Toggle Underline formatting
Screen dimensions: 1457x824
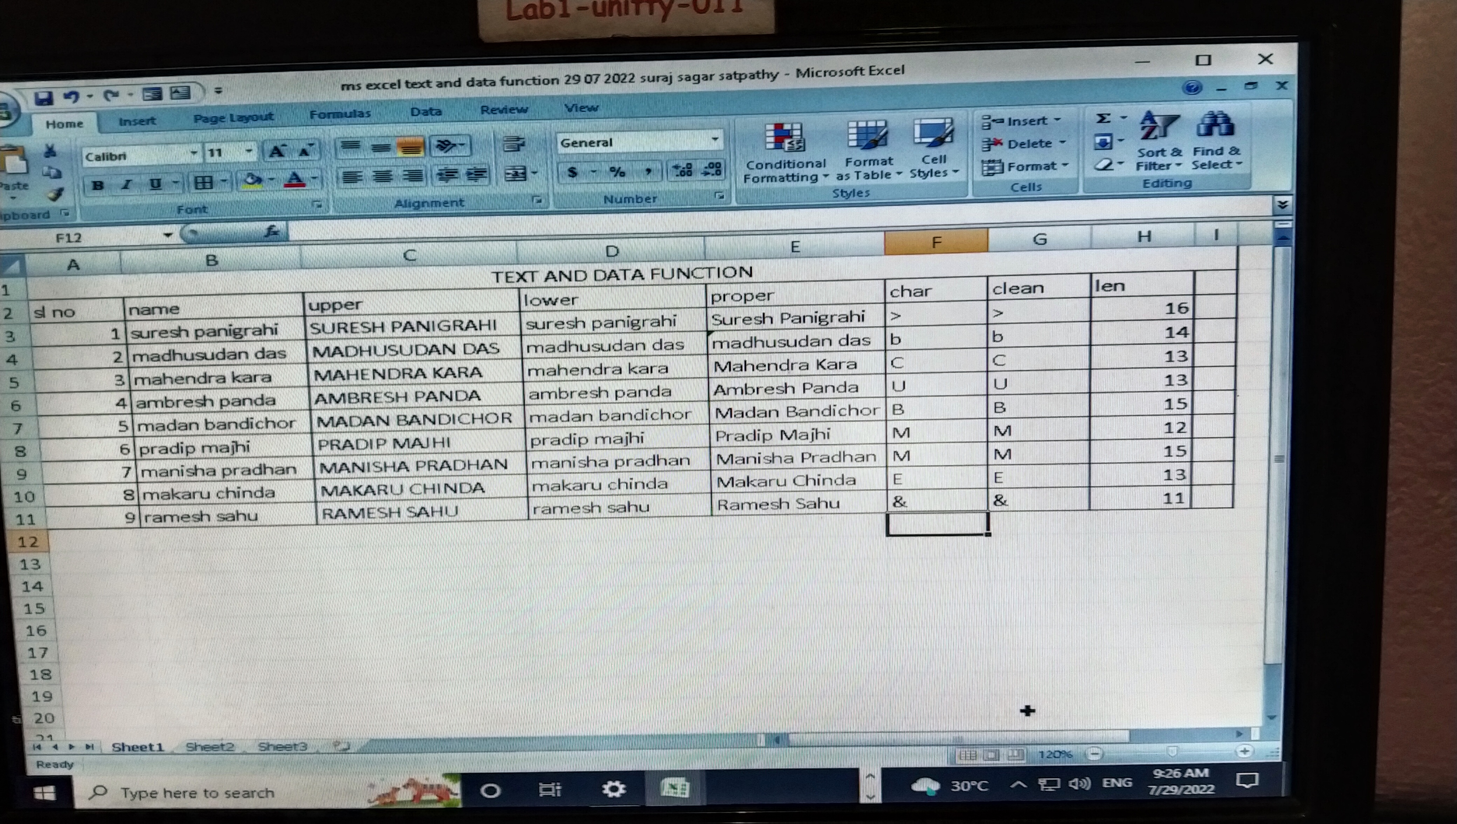[156, 183]
